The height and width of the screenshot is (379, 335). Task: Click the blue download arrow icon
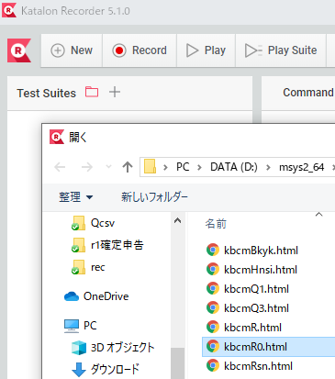click(x=79, y=370)
